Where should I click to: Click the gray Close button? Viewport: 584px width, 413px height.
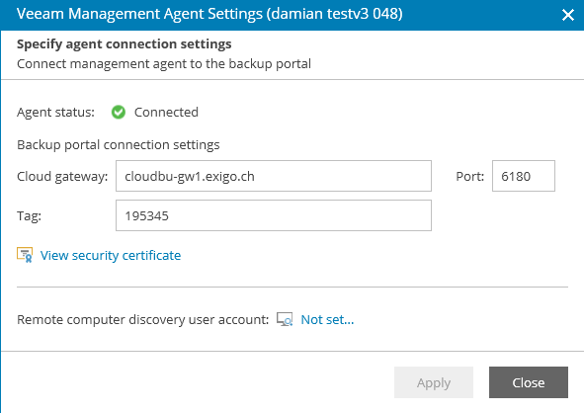pos(529,382)
